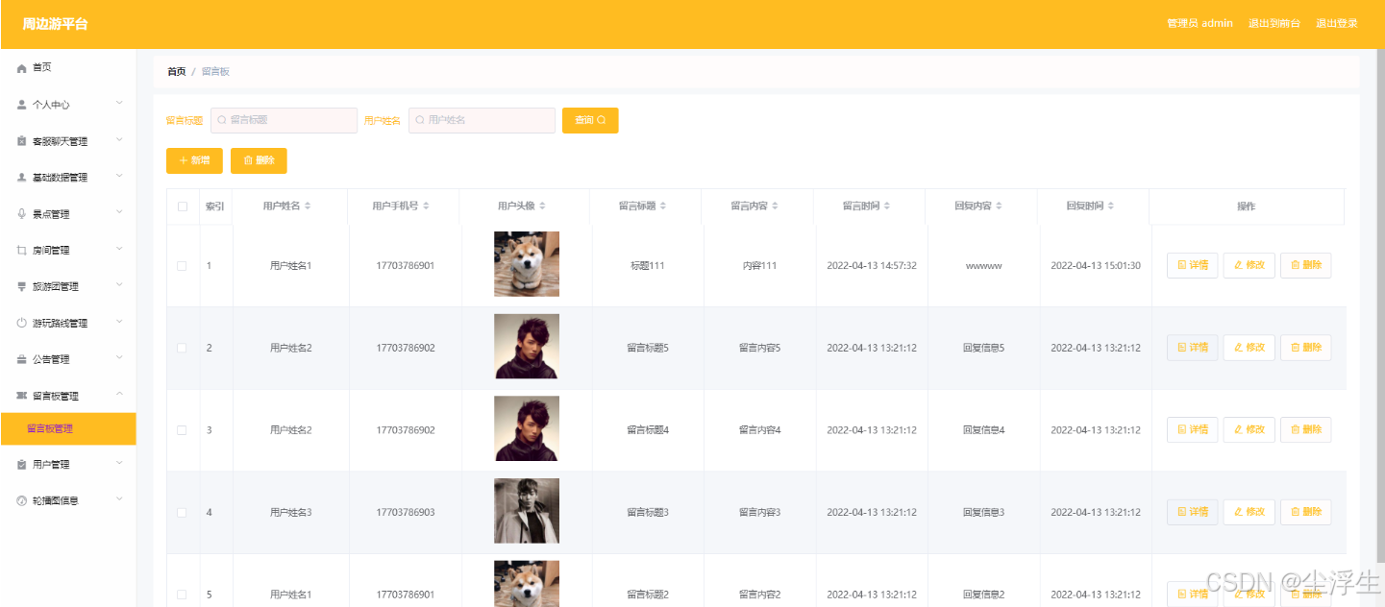The image size is (1385, 607).
Task: Click 修改 for row 4
Action: pyautogui.click(x=1249, y=513)
